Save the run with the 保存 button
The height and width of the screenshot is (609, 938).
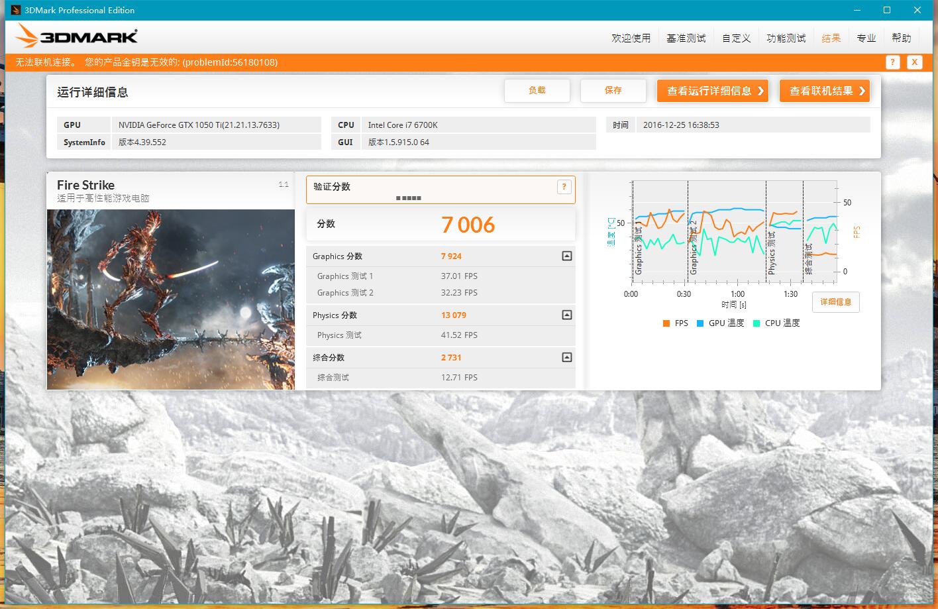[x=613, y=91]
